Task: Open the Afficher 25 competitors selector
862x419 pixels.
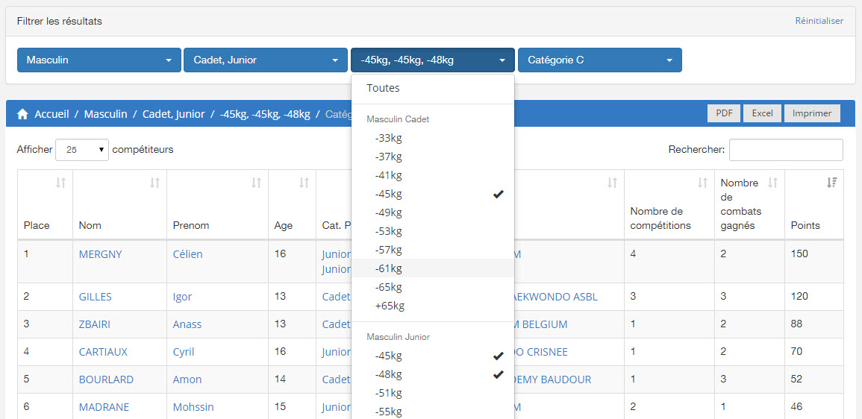Action: [x=82, y=150]
